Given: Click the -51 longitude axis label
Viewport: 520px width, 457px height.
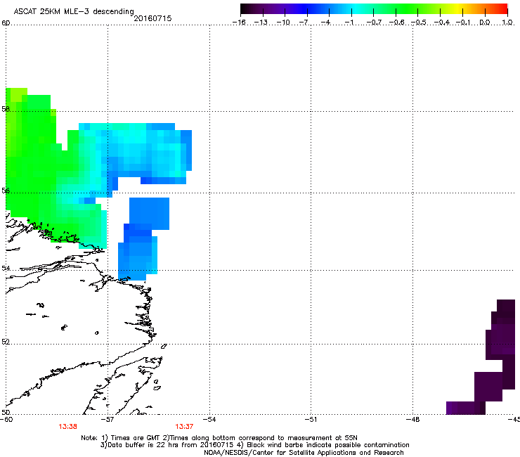Looking at the screenshot, I should (311, 419).
